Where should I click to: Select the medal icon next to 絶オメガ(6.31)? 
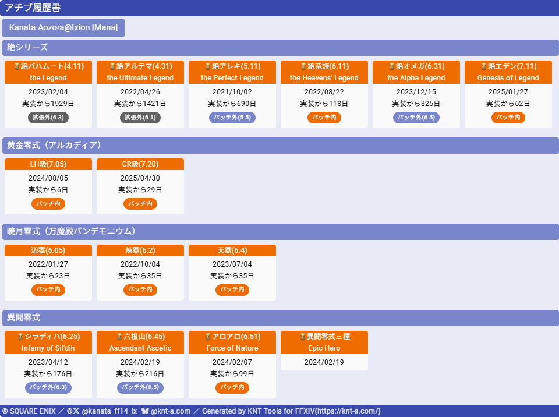pos(391,67)
